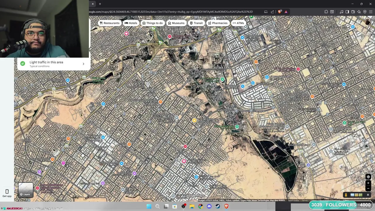The width and height of the screenshot is (375, 211).
Task: Open the Layers map type thumbnail
Action: 26,190
